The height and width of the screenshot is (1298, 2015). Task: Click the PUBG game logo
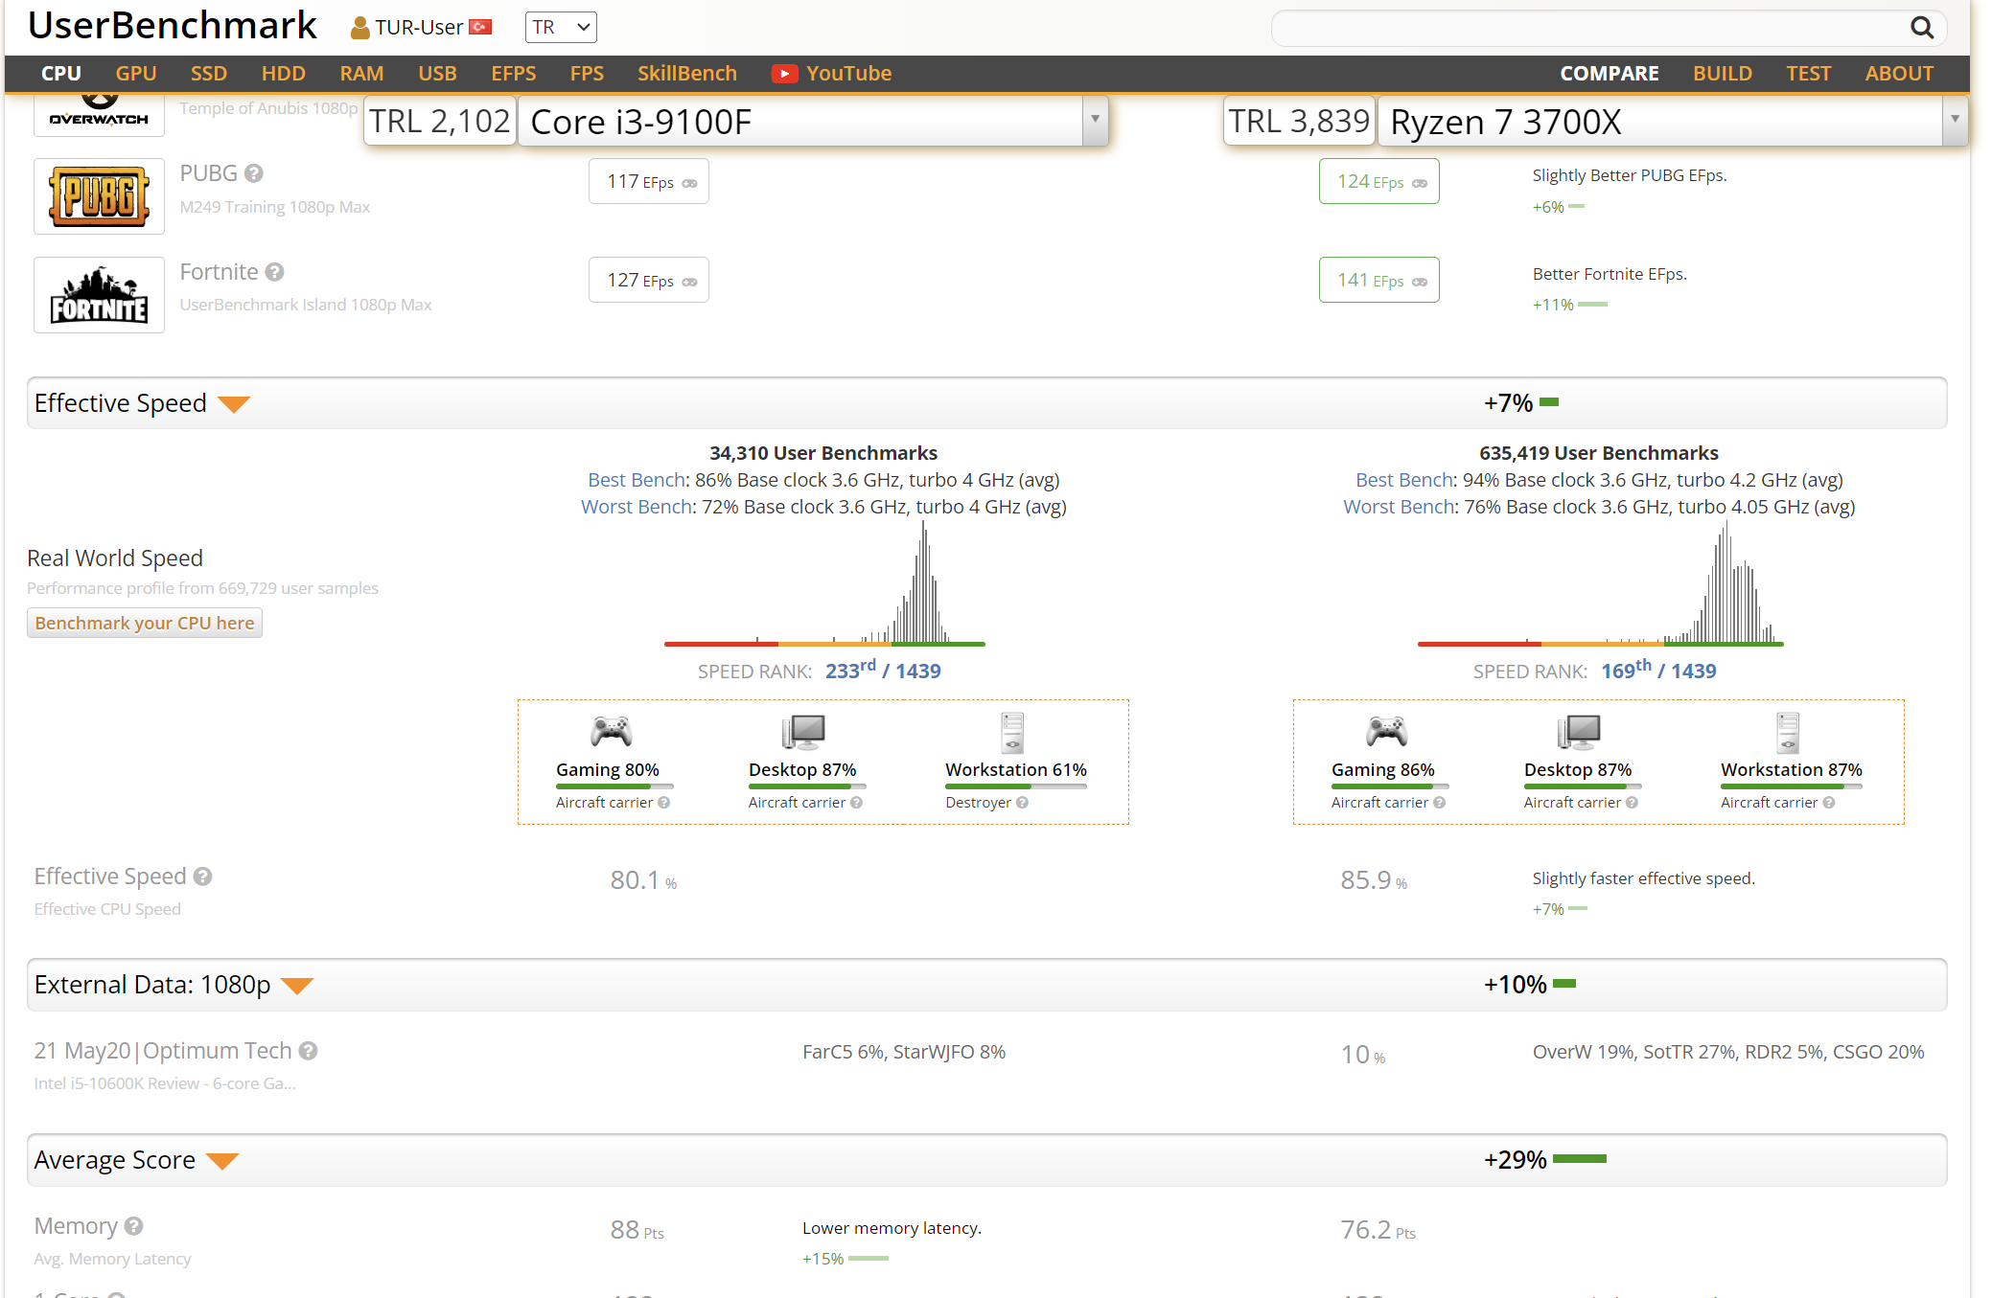[x=99, y=196]
